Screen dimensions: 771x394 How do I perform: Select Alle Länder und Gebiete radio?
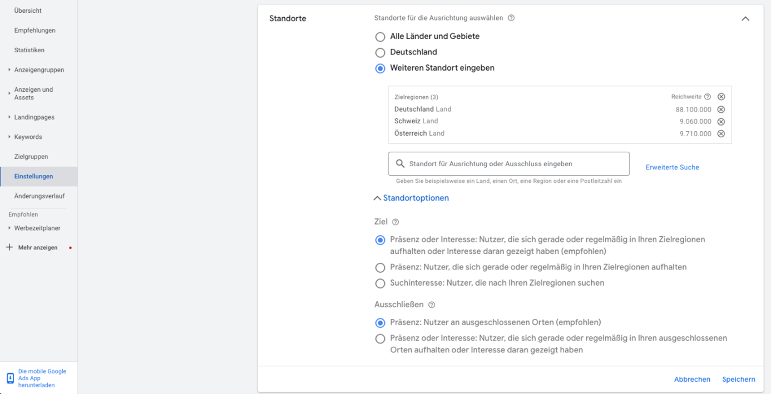[380, 37]
